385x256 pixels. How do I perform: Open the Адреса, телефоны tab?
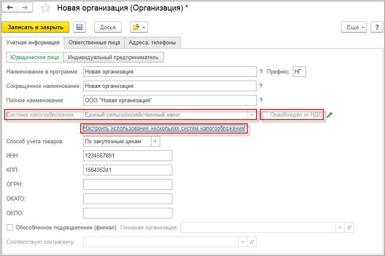pyautogui.click(x=153, y=42)
